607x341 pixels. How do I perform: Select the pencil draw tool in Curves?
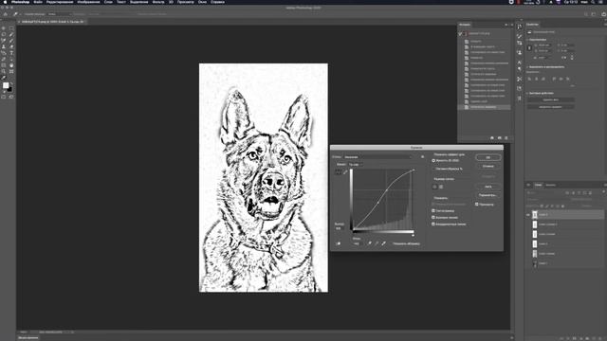(x=345, y=172)
